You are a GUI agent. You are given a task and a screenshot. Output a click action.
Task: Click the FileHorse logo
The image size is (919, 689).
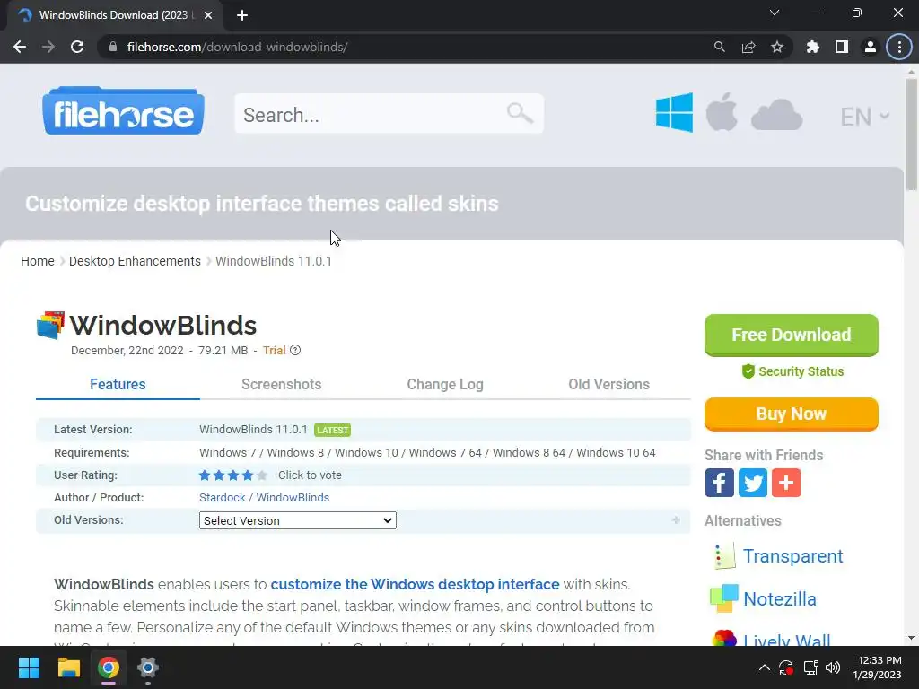coord(123,111)
